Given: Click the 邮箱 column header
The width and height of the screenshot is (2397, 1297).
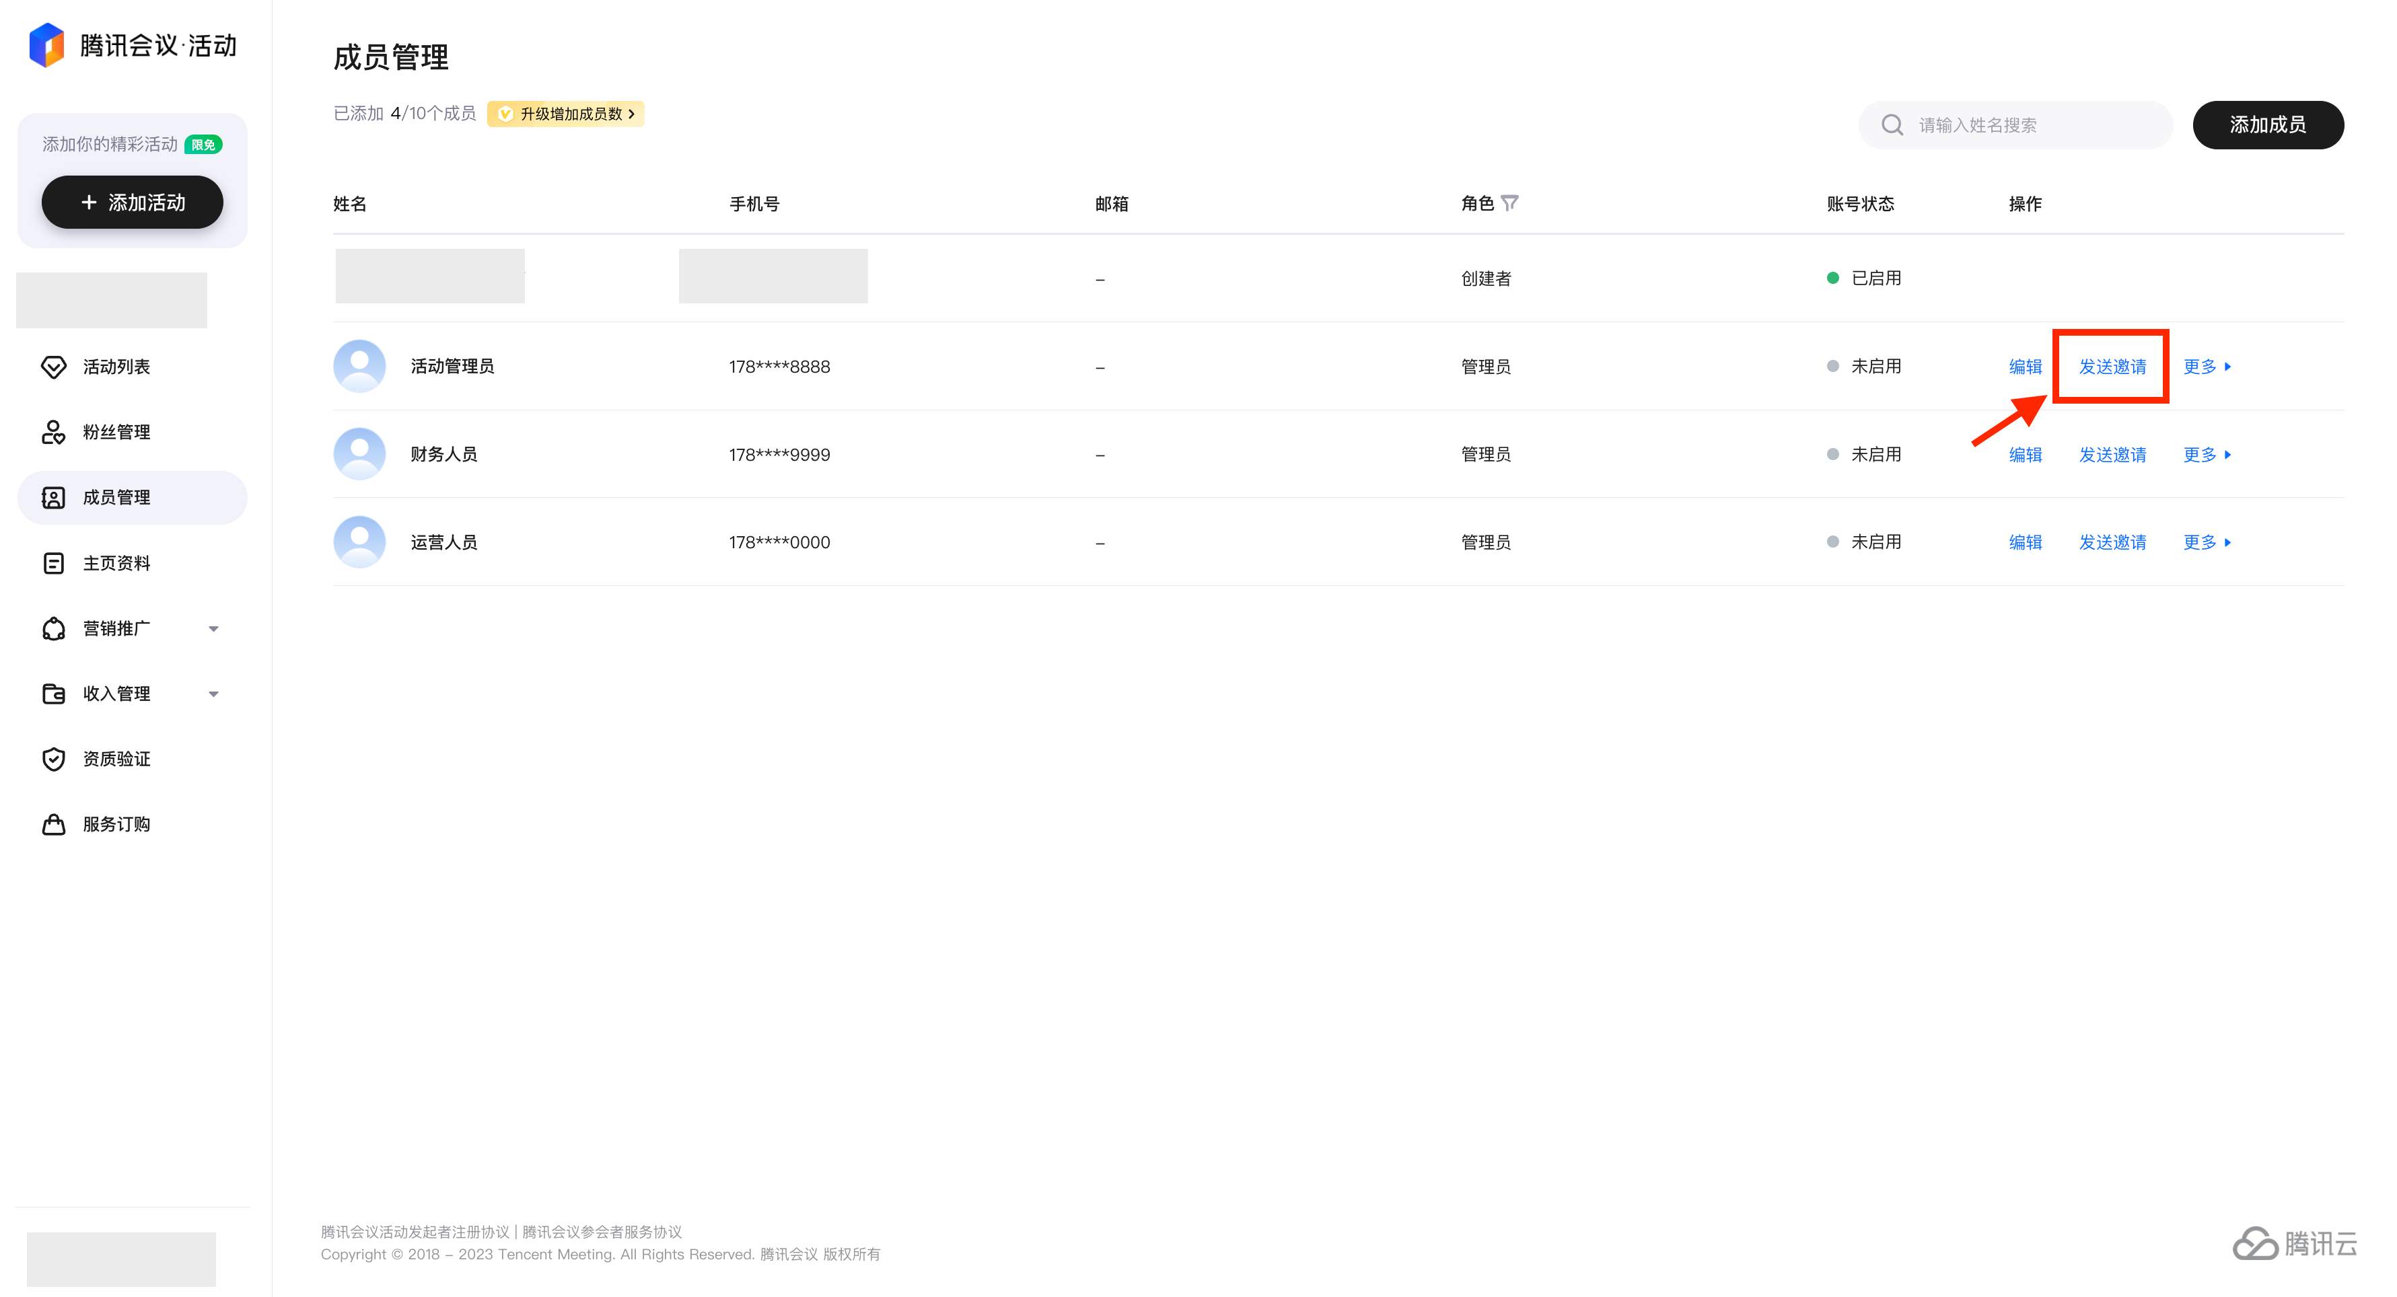Looking at the screenshot, I should pyautogui.click(x=1111, y=204).
